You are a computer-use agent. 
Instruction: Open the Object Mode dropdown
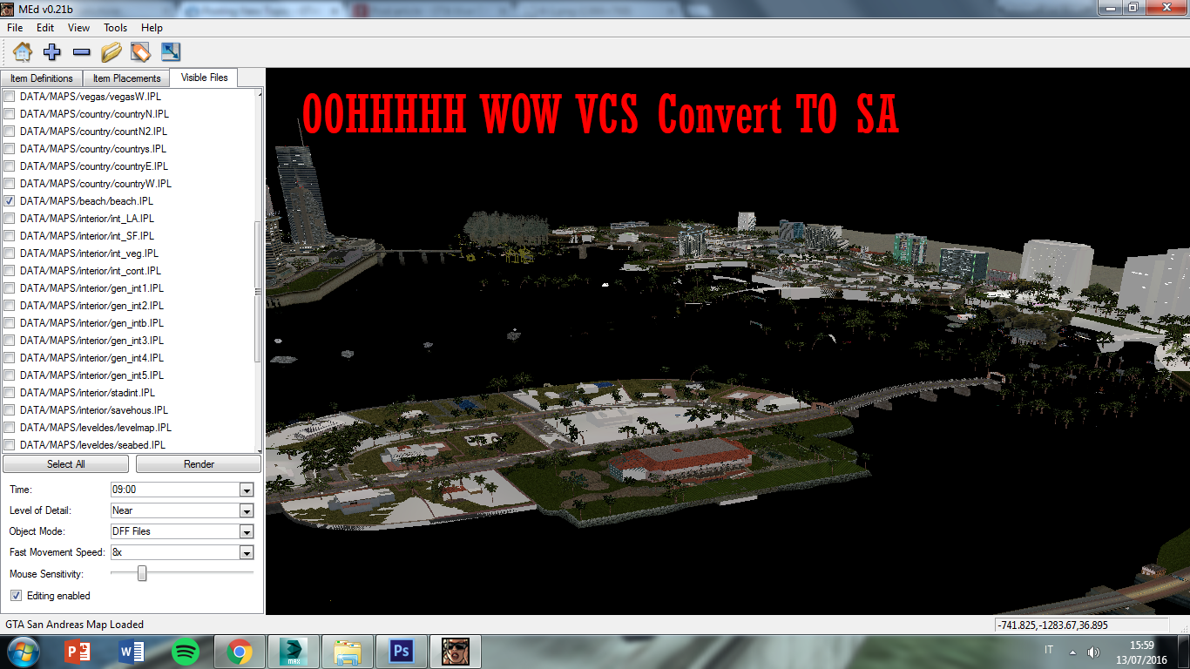point(247,531)
